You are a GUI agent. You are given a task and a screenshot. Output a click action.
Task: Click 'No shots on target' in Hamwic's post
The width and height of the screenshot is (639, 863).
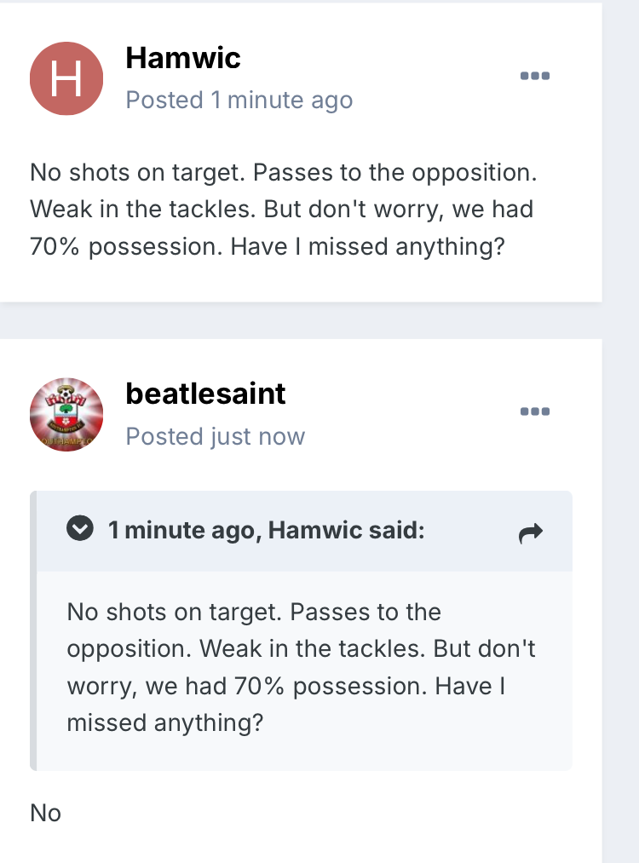[x=136, y=173]
